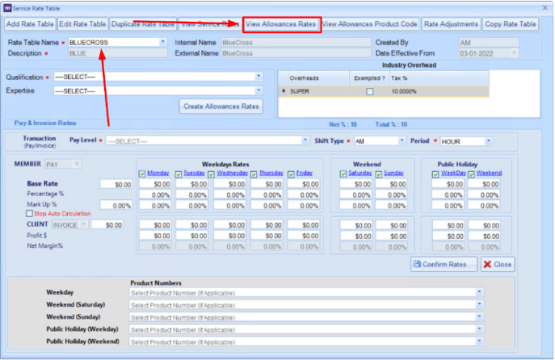Select the SUPER overhead row
Viewport: 555px width, 360px height.
384,91
